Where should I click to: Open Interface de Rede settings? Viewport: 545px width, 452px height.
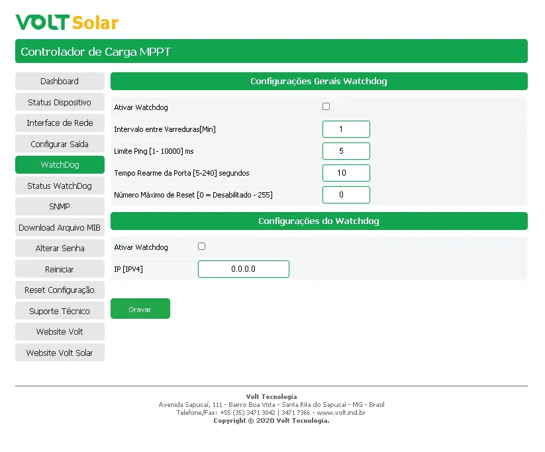click(60, 123)
